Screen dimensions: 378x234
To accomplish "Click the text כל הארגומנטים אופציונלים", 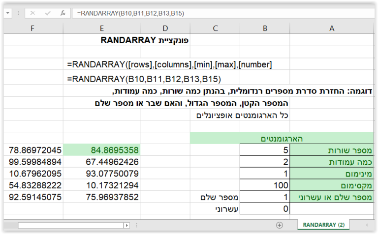I will pos(242,116).
